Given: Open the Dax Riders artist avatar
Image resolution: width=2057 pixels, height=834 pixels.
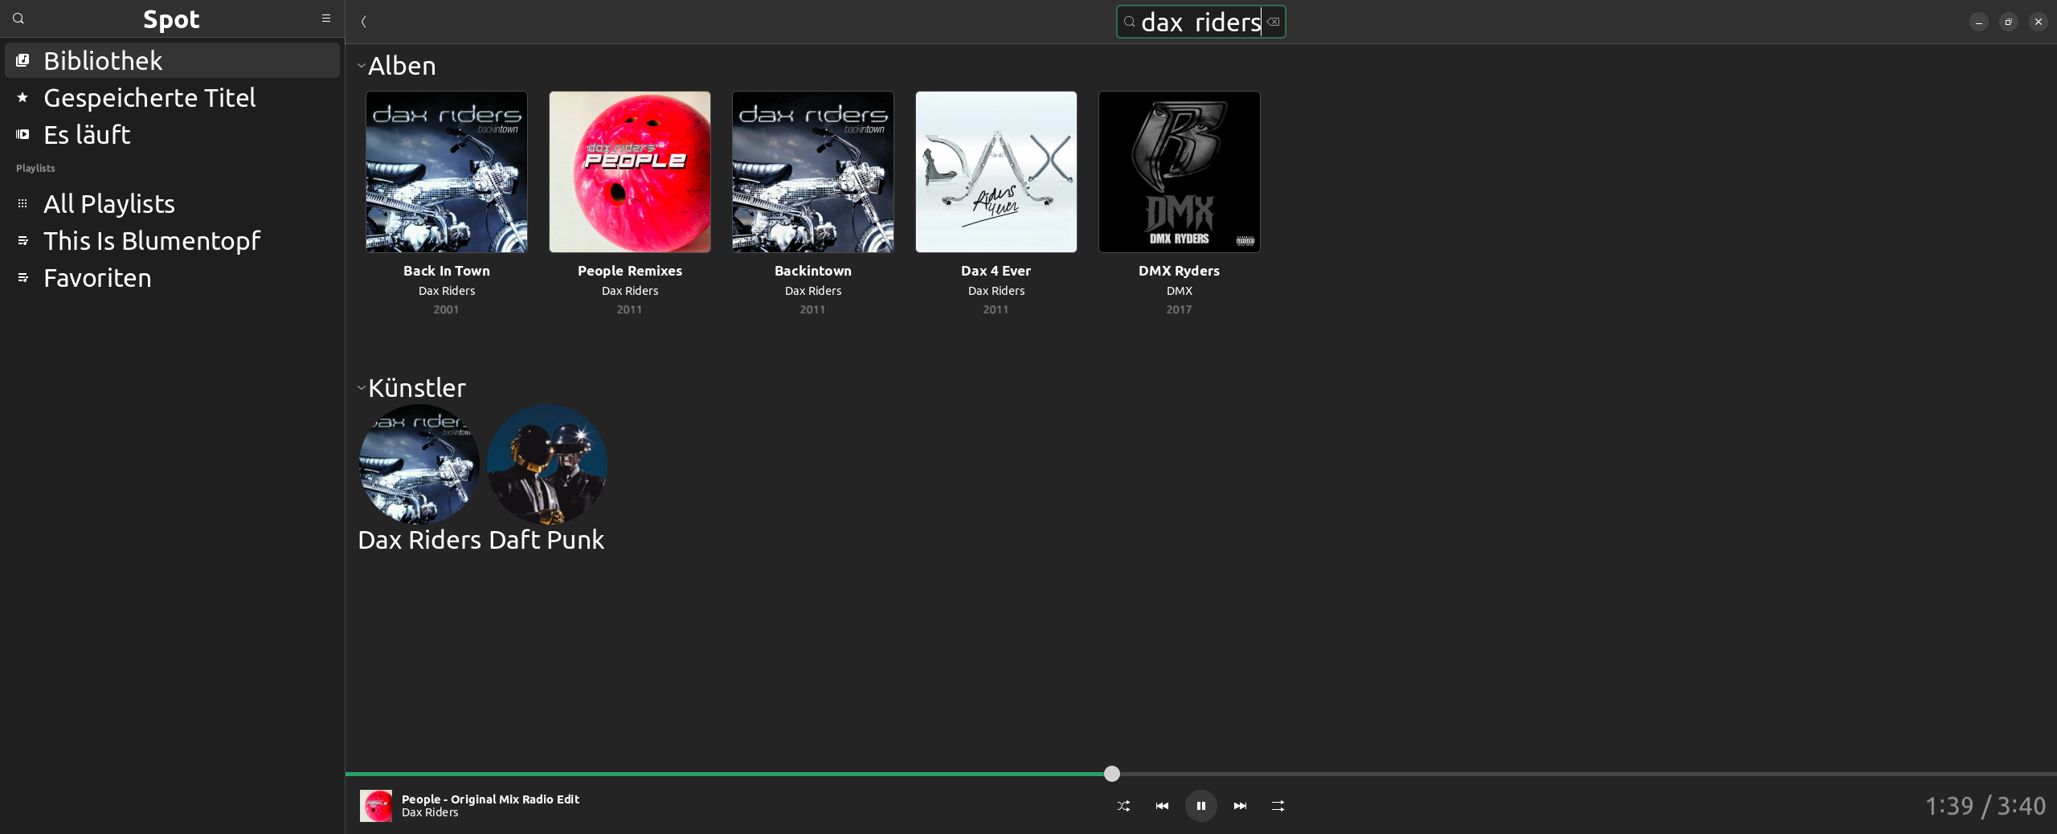Looking at the screenshot, I should click(419, 464).
